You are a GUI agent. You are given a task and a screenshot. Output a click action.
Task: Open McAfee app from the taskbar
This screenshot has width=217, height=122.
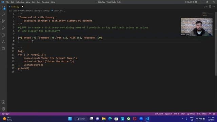[135, 119]
